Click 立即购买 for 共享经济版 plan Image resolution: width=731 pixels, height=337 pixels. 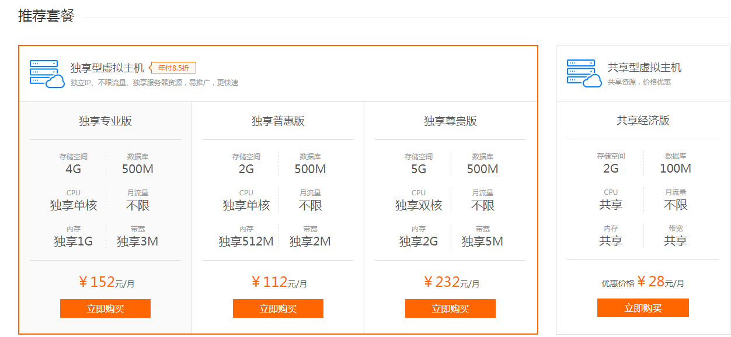tap(643, 308)
